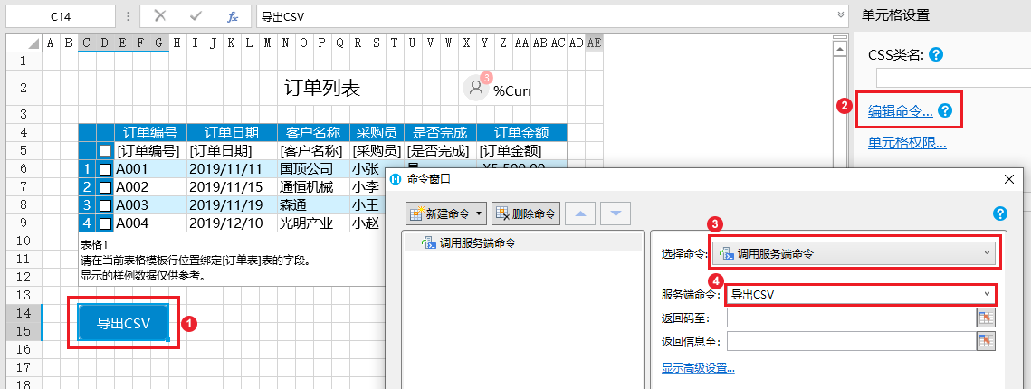Click the fx insert function icon
1031x389 pixels.
click(233, 16)
